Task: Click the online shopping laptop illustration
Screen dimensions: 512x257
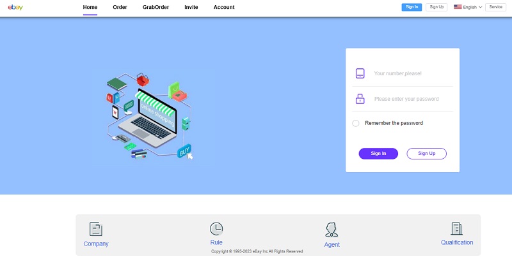Action: tap(151, 115)
